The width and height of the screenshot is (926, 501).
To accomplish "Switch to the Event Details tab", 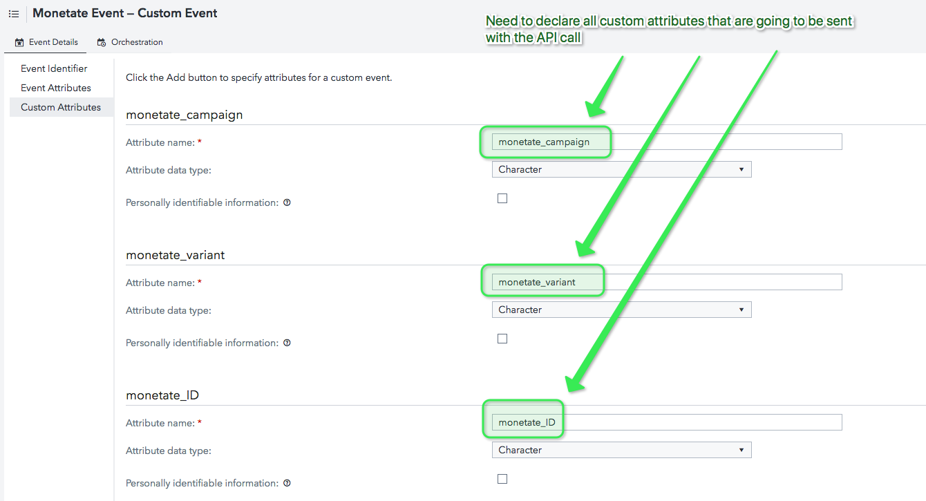I will tap(53, 42).
